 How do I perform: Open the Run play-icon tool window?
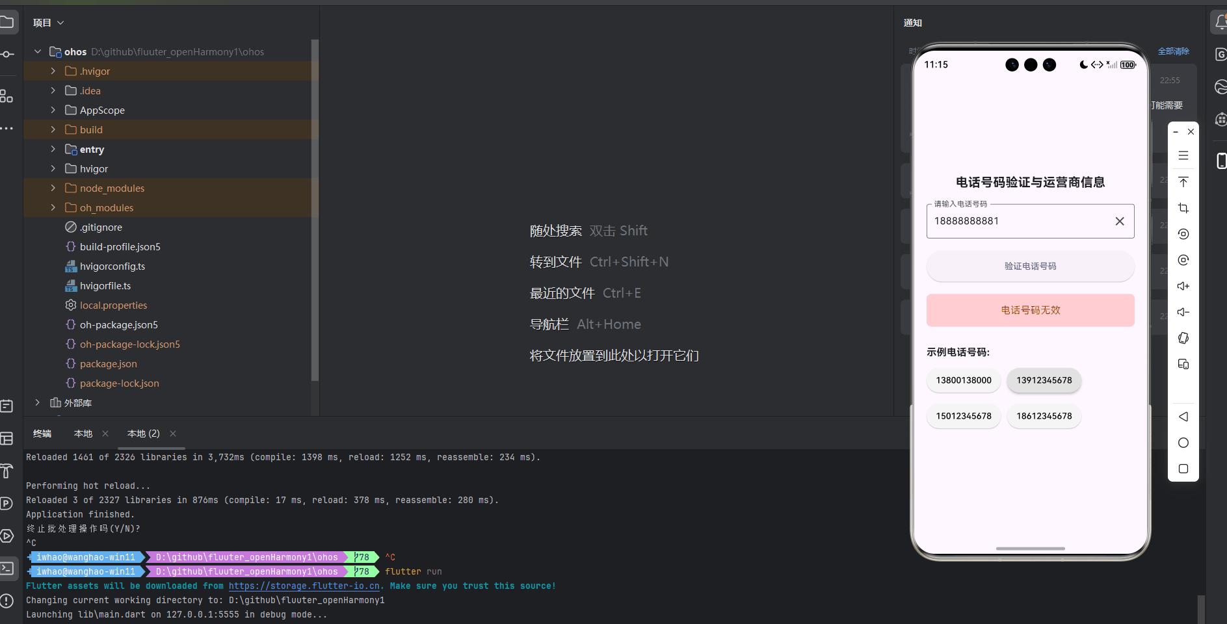click(x=7, y=536)
